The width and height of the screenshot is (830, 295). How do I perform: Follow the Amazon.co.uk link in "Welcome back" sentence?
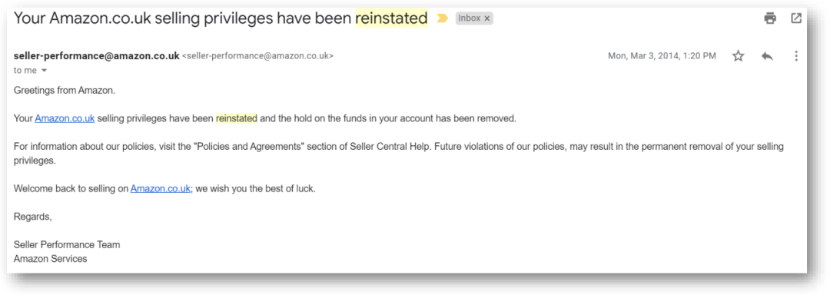[x=161, y=188]
